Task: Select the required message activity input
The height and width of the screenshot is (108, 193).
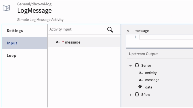Action: click(84, 42)
